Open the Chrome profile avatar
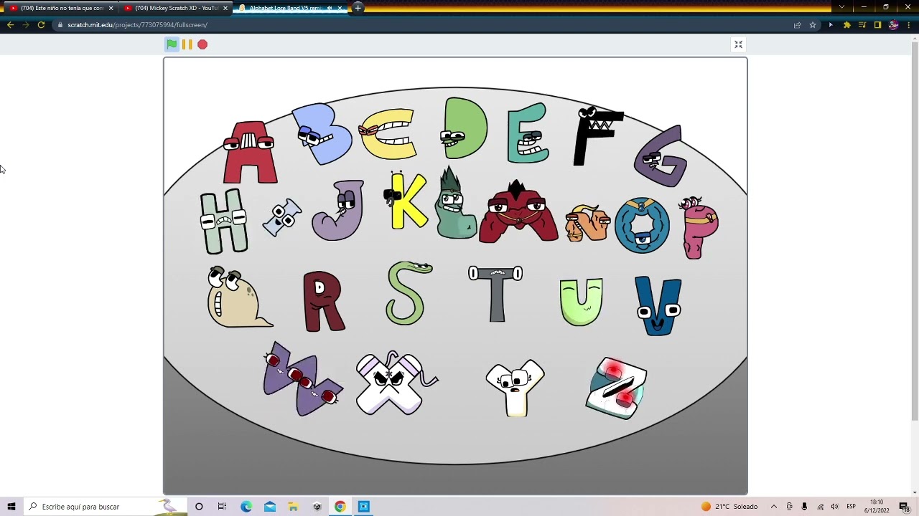 pos(893,25)
